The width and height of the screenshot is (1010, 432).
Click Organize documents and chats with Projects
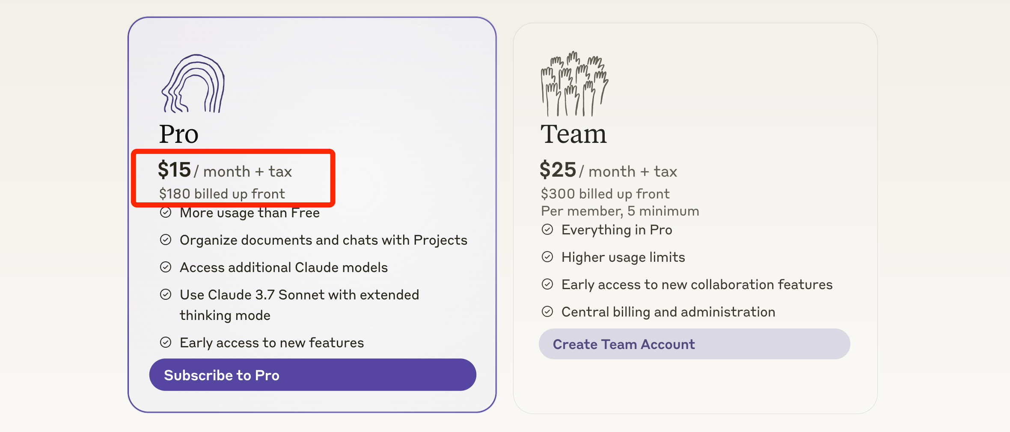point(324,240)
